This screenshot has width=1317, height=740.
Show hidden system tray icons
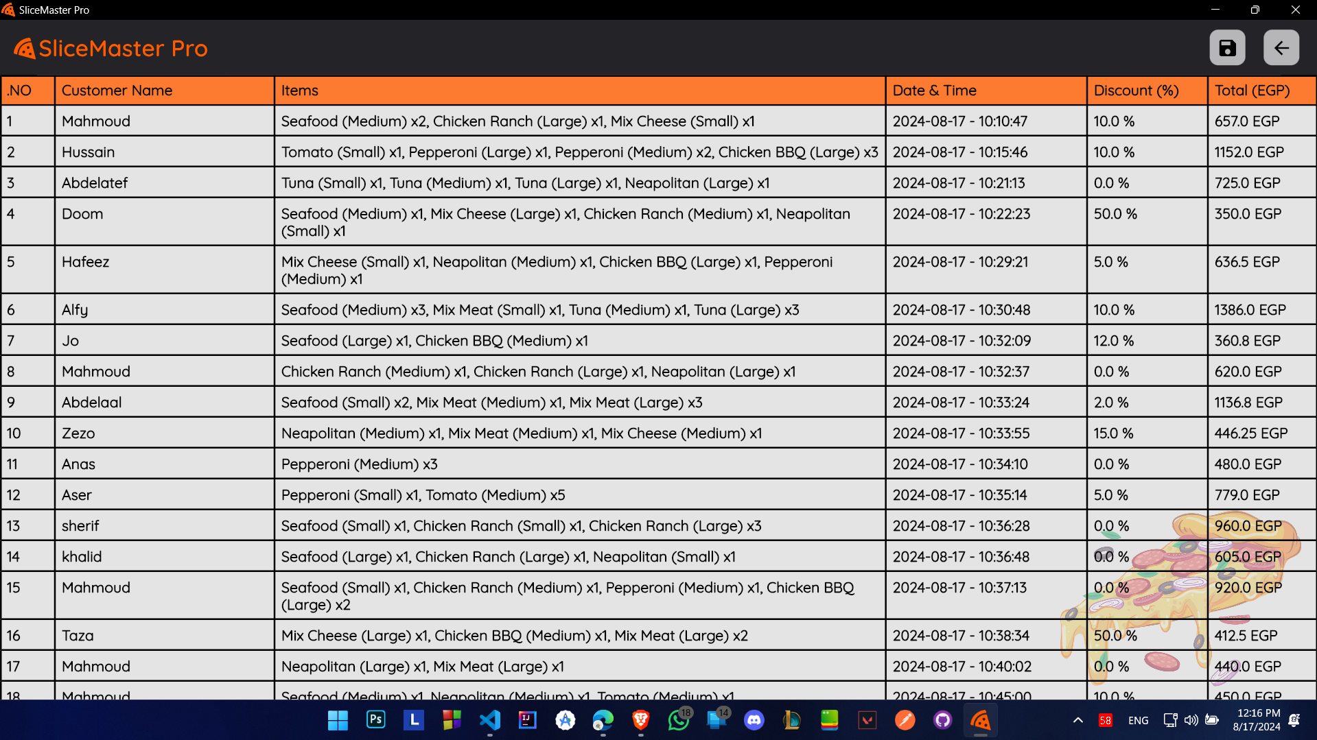[x=1078, y=720]
